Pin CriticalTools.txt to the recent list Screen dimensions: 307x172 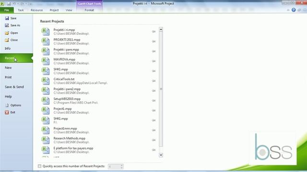(x=153, y=81)
